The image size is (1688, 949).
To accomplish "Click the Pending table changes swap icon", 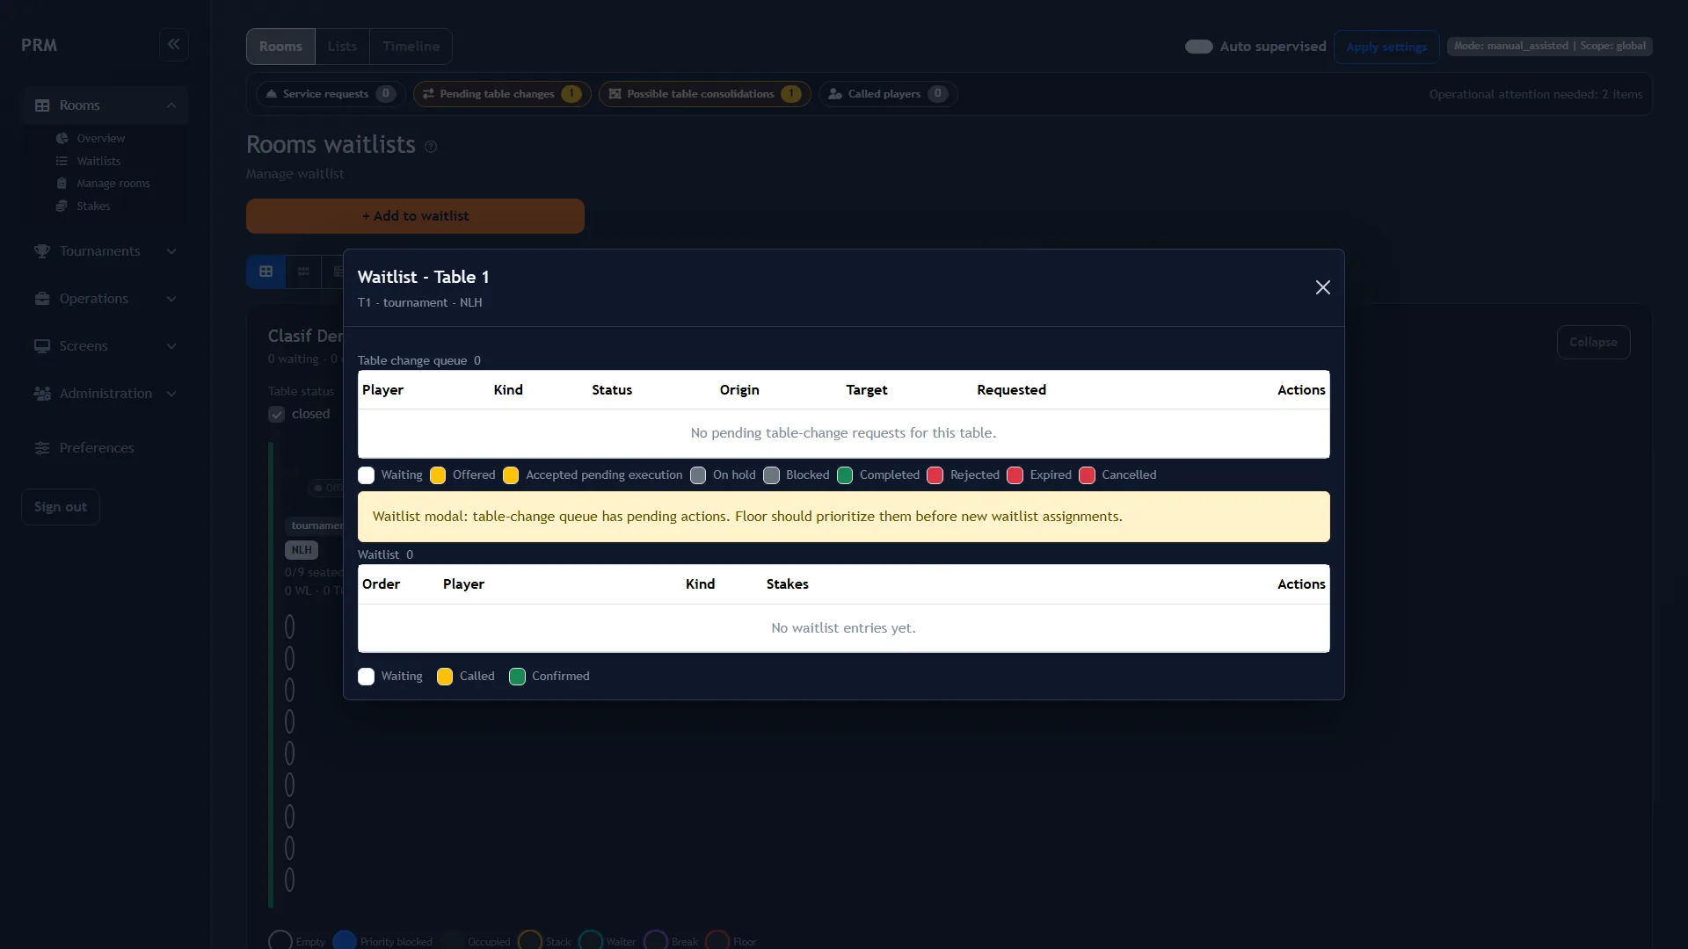I will pos(428,94).
